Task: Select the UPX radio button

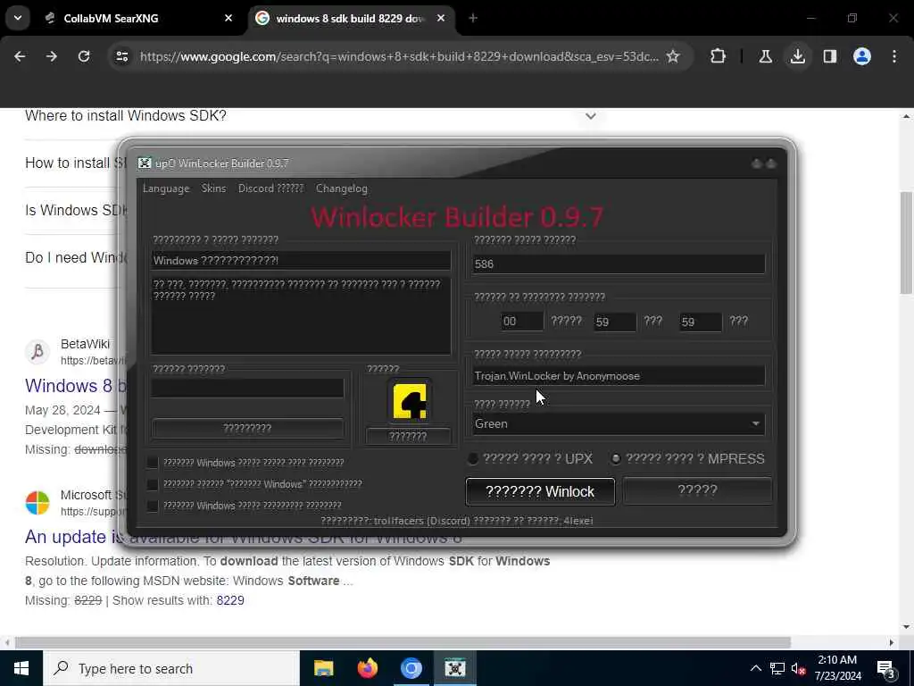Action: [x=473, y=459]
